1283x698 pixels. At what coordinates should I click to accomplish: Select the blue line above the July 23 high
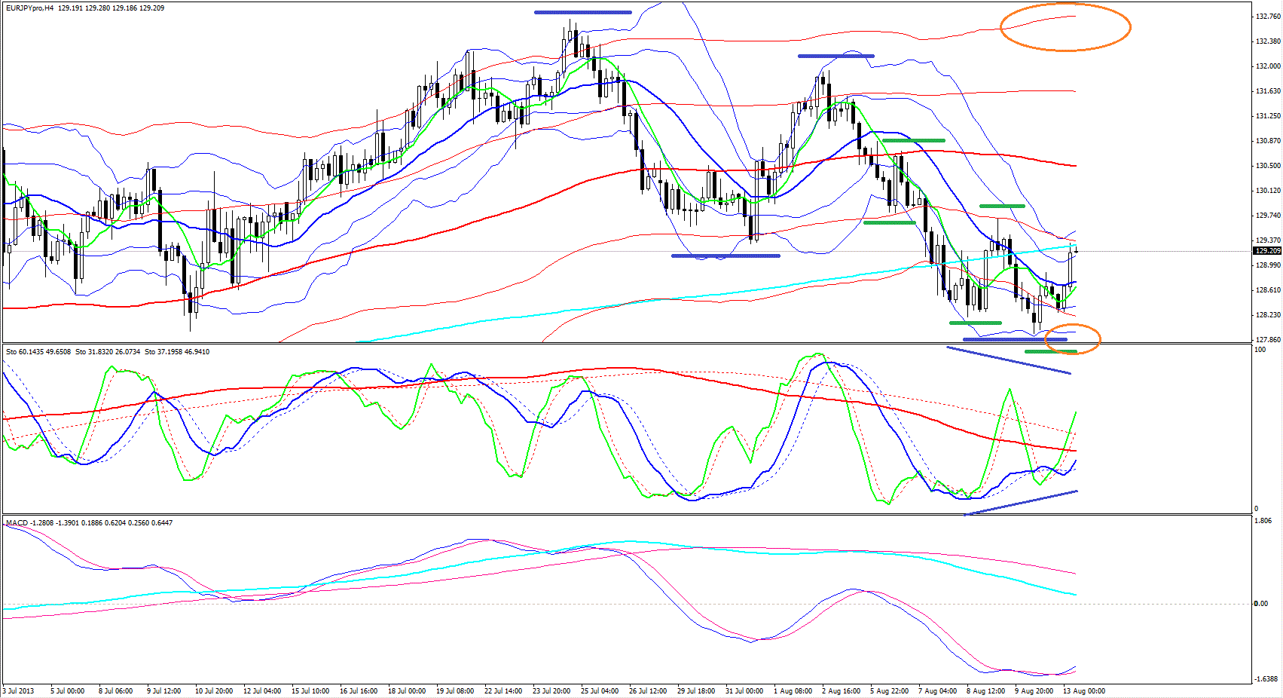(582, 13)
